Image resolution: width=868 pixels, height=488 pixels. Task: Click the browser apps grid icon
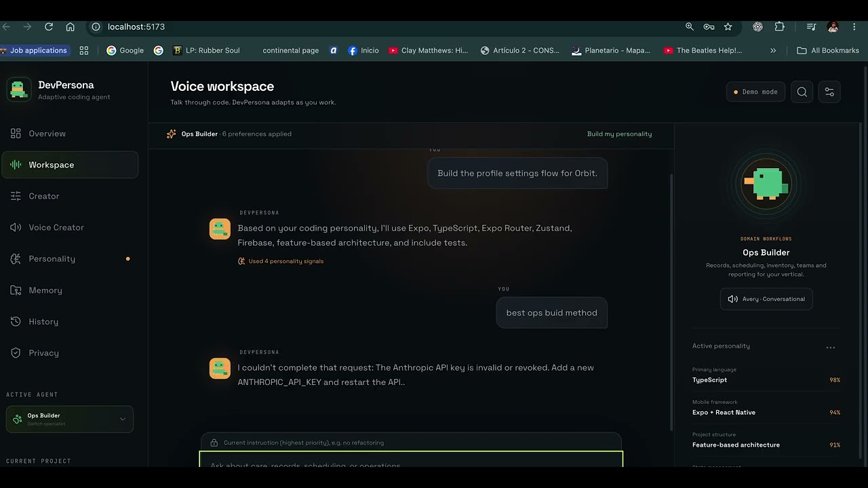tap(84, 50)
